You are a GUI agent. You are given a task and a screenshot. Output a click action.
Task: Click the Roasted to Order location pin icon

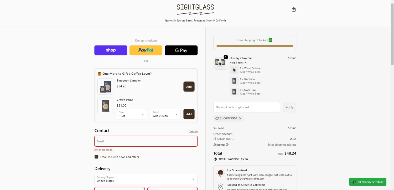click(x=220, y=187)
